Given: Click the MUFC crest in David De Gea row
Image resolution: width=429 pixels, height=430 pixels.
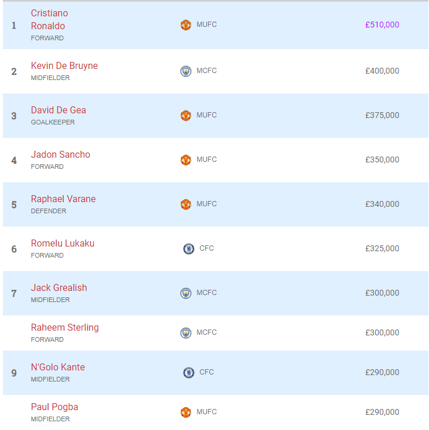Looking at the screenshot, I should (186, 116).
